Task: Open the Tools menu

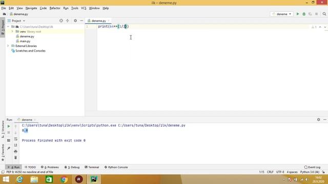Action: click(74, 8)
